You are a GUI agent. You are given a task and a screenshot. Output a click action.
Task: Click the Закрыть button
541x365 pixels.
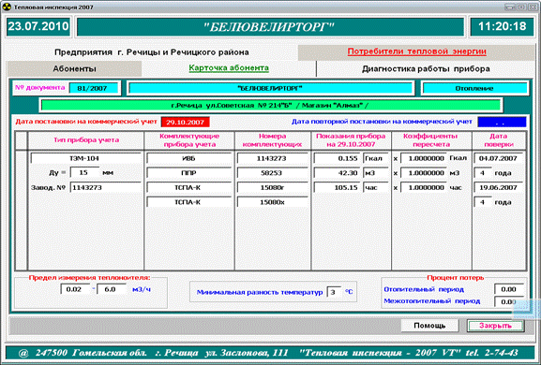(x=495, y=326)
